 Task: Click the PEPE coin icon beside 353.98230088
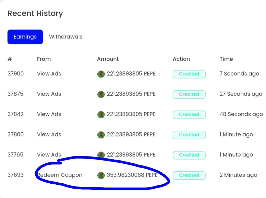coord(101,175)
